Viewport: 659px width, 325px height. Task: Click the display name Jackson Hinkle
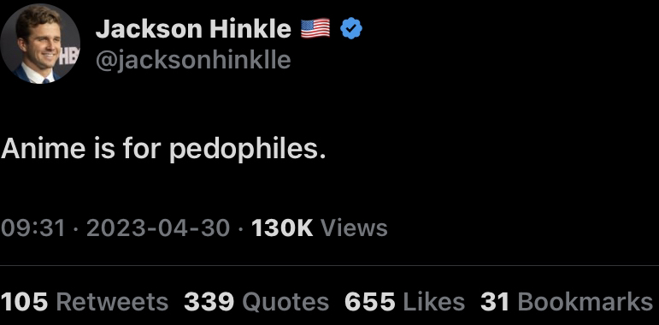pyautogui.click(x=193, y=29)
